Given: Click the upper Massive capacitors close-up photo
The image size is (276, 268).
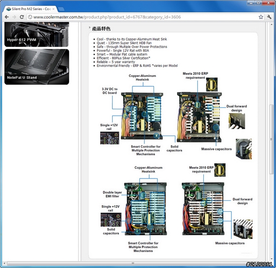Looking at the screenshot, I should [x=244, y=149].
